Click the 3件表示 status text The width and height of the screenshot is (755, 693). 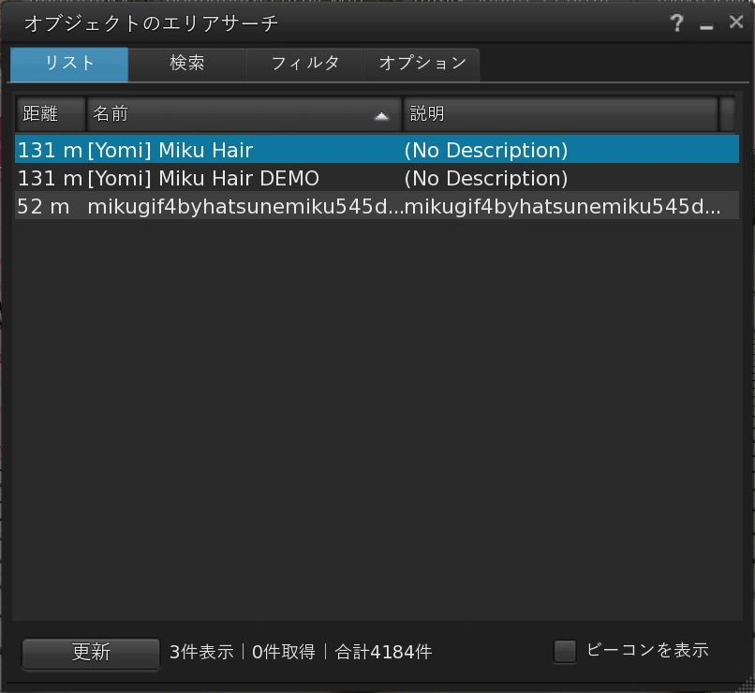(201, 652)
